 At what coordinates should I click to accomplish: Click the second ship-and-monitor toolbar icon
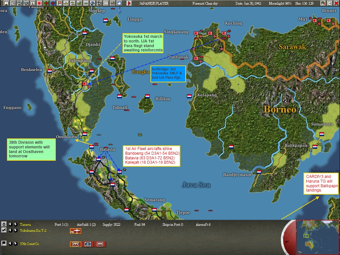point(26,3)
